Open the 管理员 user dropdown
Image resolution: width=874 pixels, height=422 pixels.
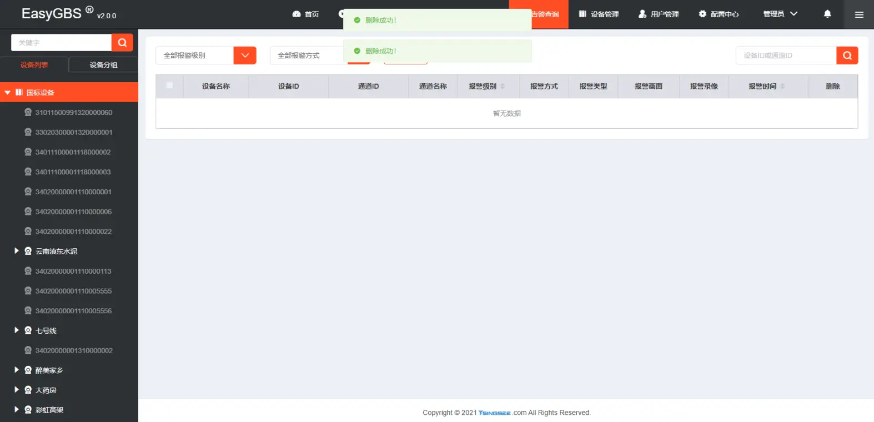coord(780,14)
